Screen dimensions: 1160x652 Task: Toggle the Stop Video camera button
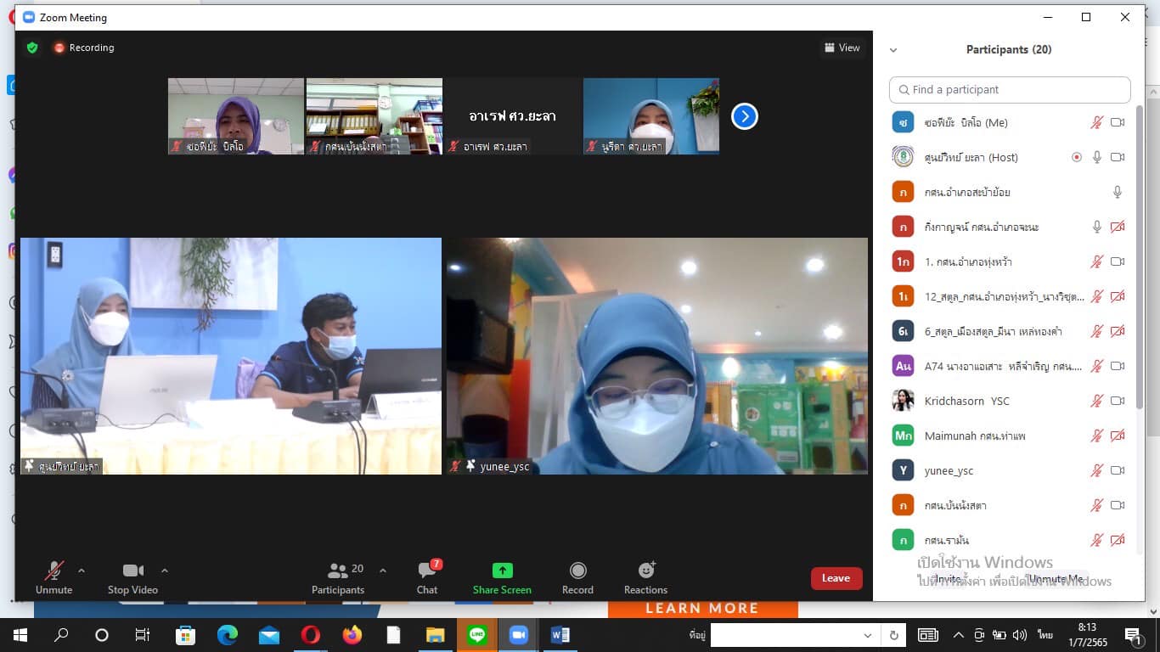[132, 571]
